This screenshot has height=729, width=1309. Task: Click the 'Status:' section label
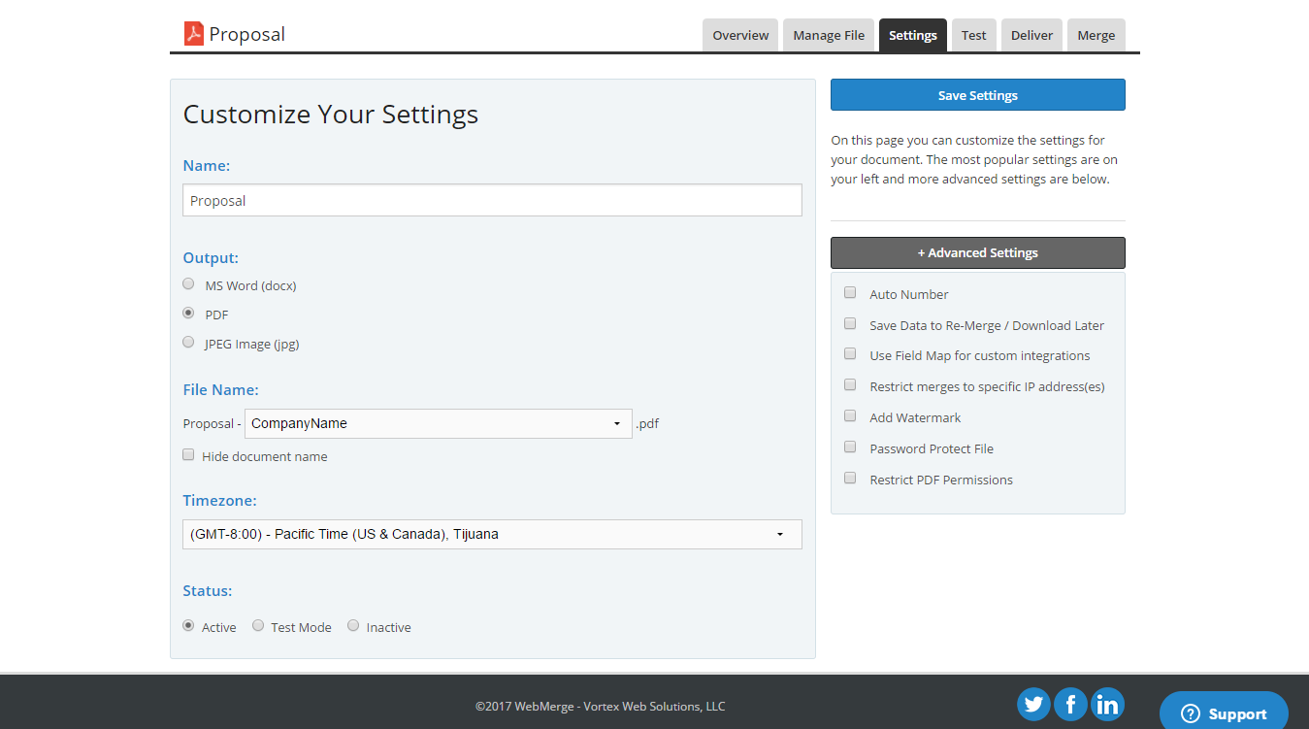pos(208,590)
